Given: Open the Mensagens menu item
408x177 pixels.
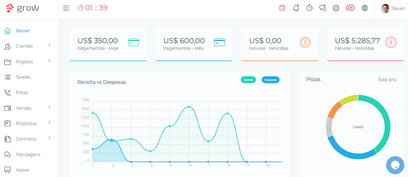Looking at the screenshot, I should (28, 154).
